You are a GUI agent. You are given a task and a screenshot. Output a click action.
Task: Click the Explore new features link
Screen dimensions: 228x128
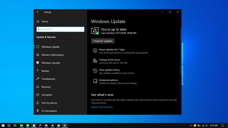102,107
